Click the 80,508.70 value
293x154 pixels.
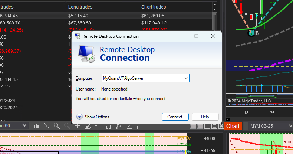pyautogui.click(x=10, y=23)
